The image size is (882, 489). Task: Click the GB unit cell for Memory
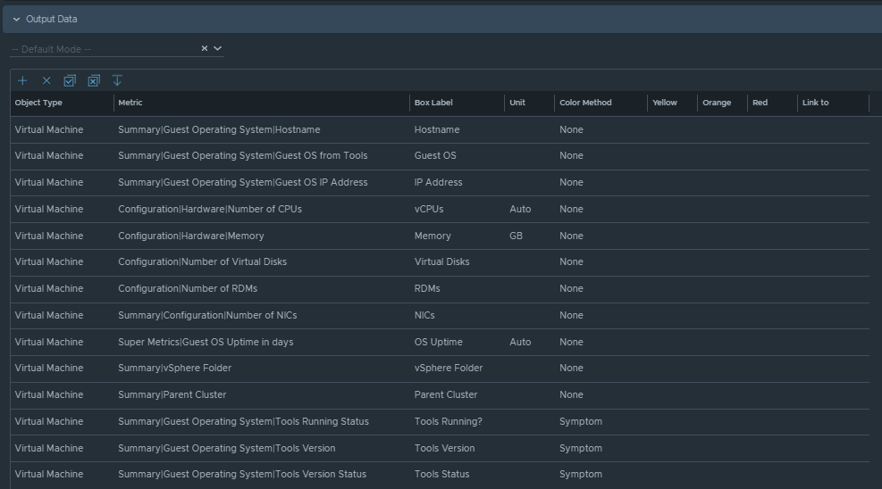(516, 236)
